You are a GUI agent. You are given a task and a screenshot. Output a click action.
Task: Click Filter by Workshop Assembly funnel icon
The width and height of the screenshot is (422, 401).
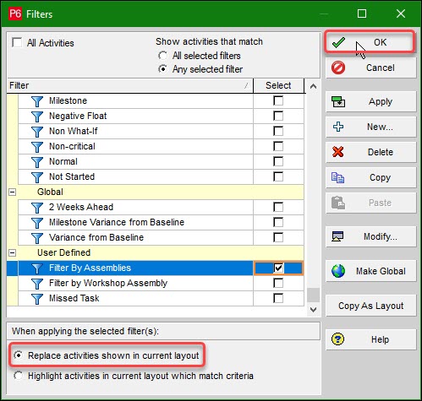[x=37, y=284]
